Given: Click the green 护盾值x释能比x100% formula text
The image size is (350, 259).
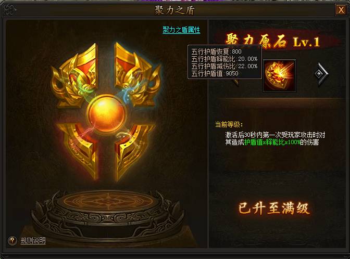Looking at the screenshot, I should pyautogui.click(x=272, y=142).
